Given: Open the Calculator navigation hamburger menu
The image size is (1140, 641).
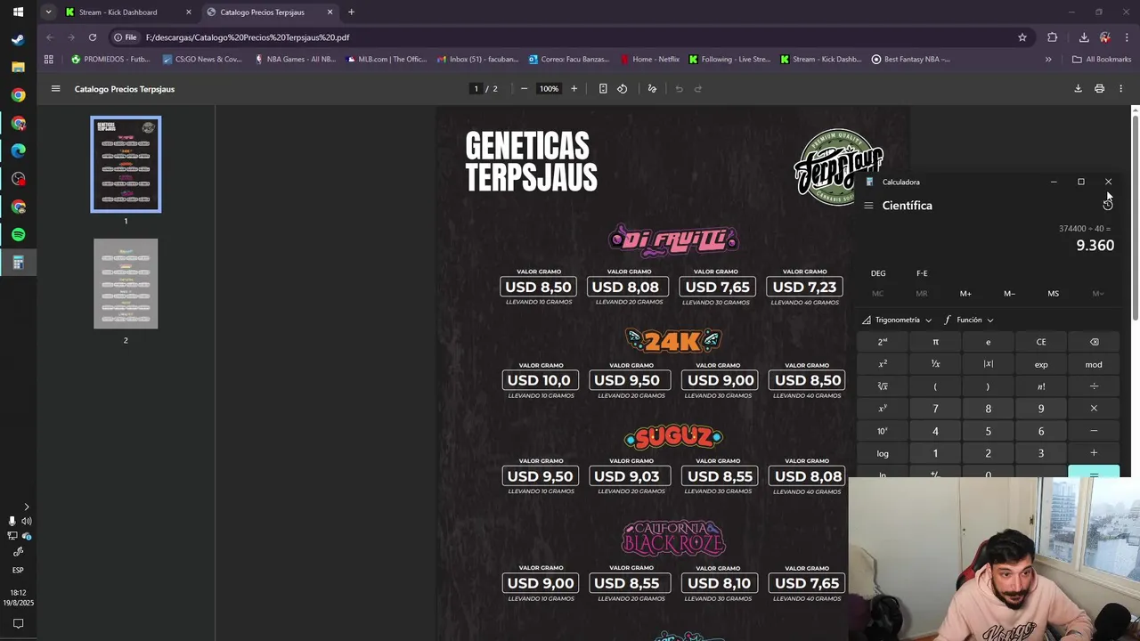Looking at the screenshot, I should [868, 206].
